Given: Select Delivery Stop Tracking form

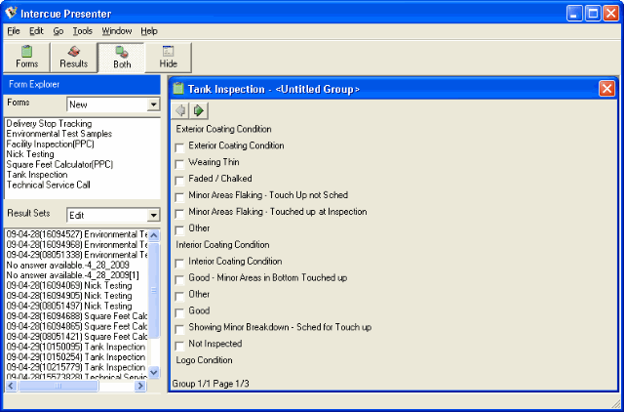Looking at the screenshot, I should pos(49,124).
